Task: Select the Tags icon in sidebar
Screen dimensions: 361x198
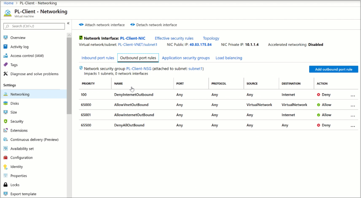Action: pyautogui.click(x=6, y=65)
